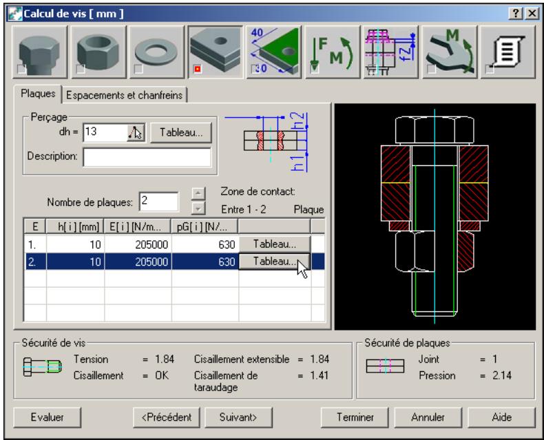Viewport: 544px width, 440px height.
Task: Tick the checkbox on the report icon
Action: click(x=490, y=69)
